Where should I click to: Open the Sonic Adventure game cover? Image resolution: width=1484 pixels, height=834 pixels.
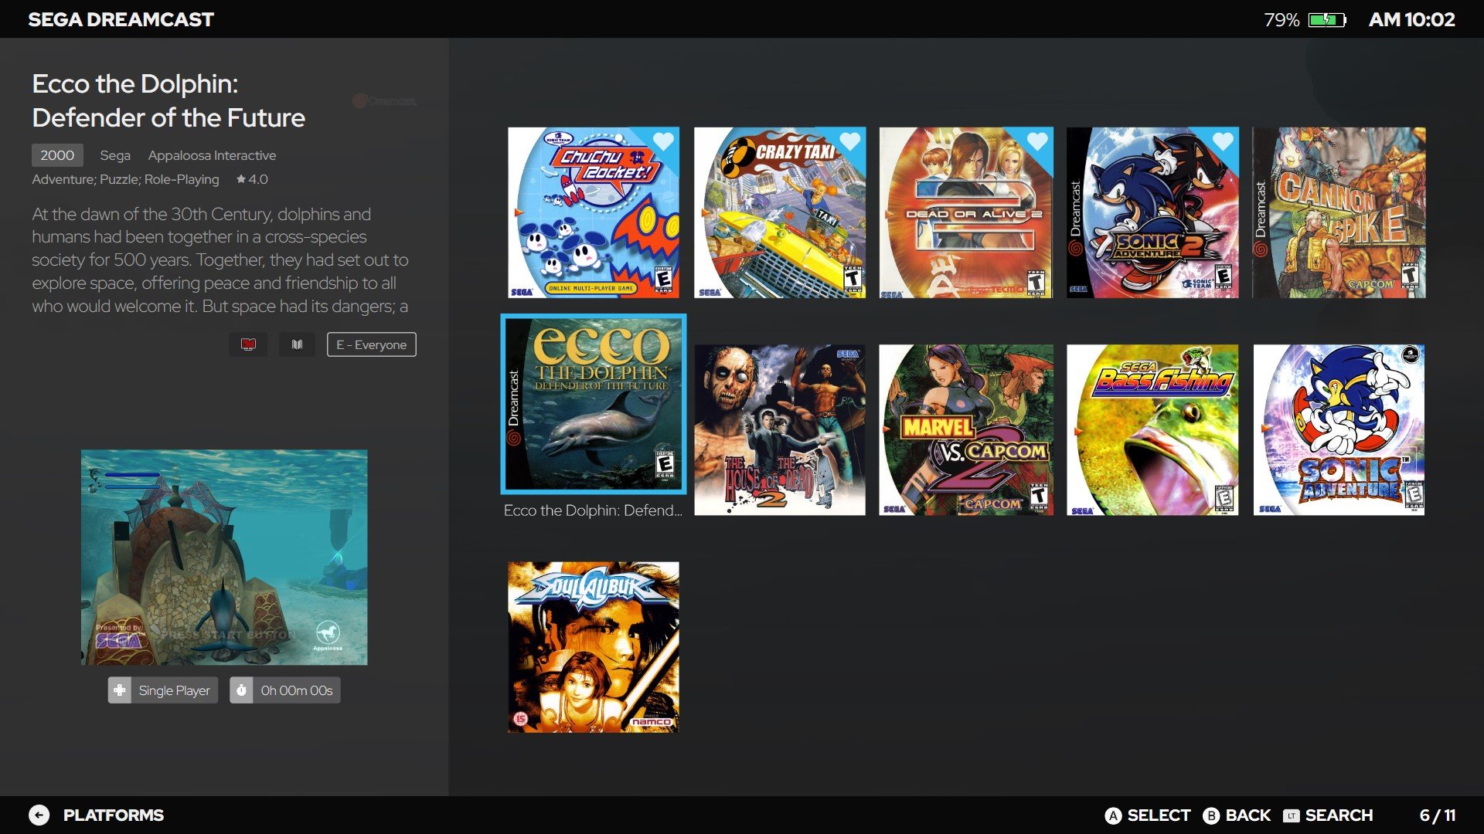coord(1339,430)
